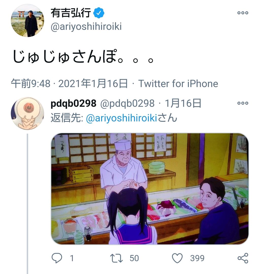Screen dimensions: 260x274
Task: Click the blue verified badge
Action: click(x=99, y=13)
